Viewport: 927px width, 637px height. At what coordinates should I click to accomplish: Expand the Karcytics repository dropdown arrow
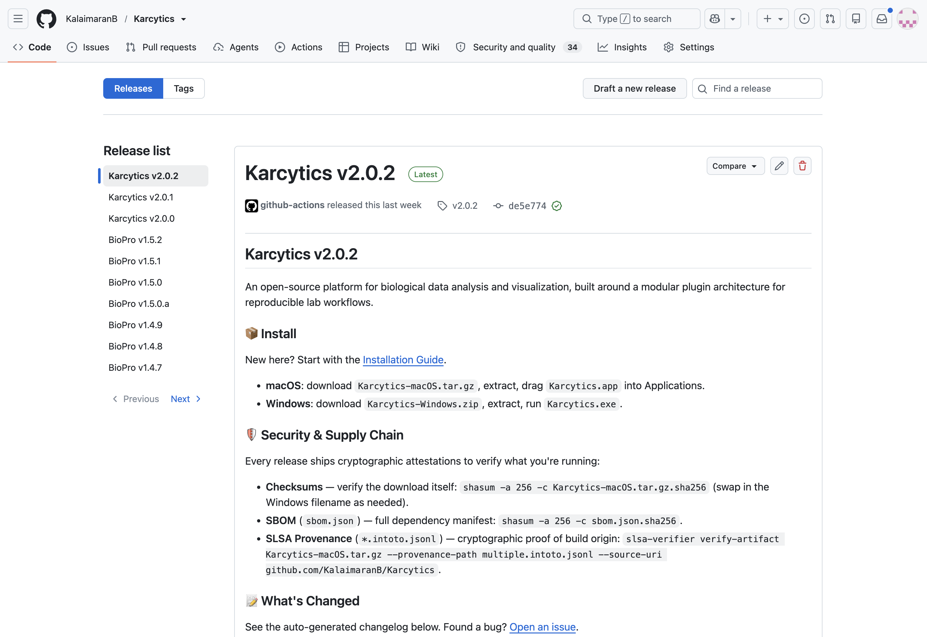[184, 19]
